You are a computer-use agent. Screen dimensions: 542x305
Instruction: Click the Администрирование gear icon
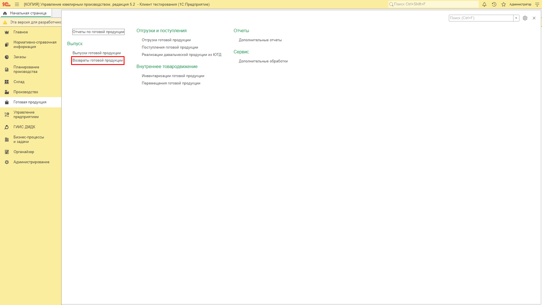7,162
